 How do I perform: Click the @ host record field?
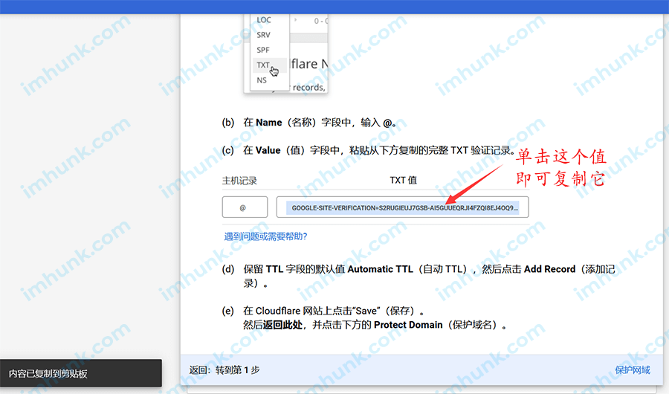click(x=245, y=207)
